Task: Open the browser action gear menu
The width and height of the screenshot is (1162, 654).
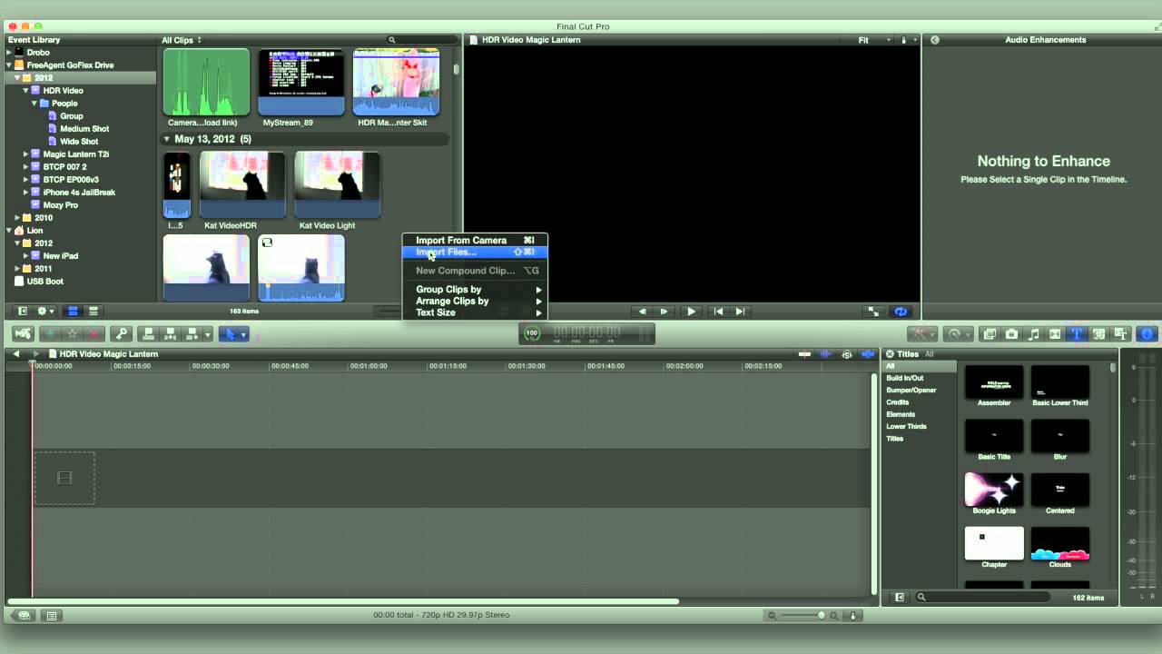Action: click(44, 311)
